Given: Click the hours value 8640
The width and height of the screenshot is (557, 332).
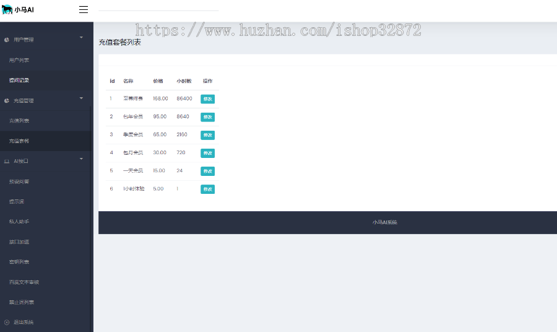Looking at the screenshot, I should [183, 116].
